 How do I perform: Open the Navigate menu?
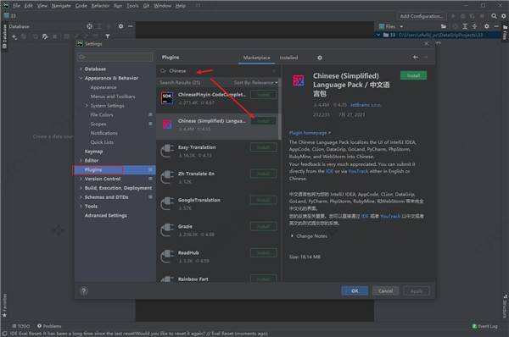point(61,6)
